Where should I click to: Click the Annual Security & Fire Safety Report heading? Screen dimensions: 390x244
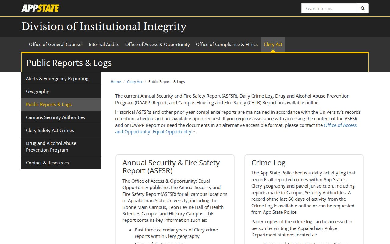(171, 167)
